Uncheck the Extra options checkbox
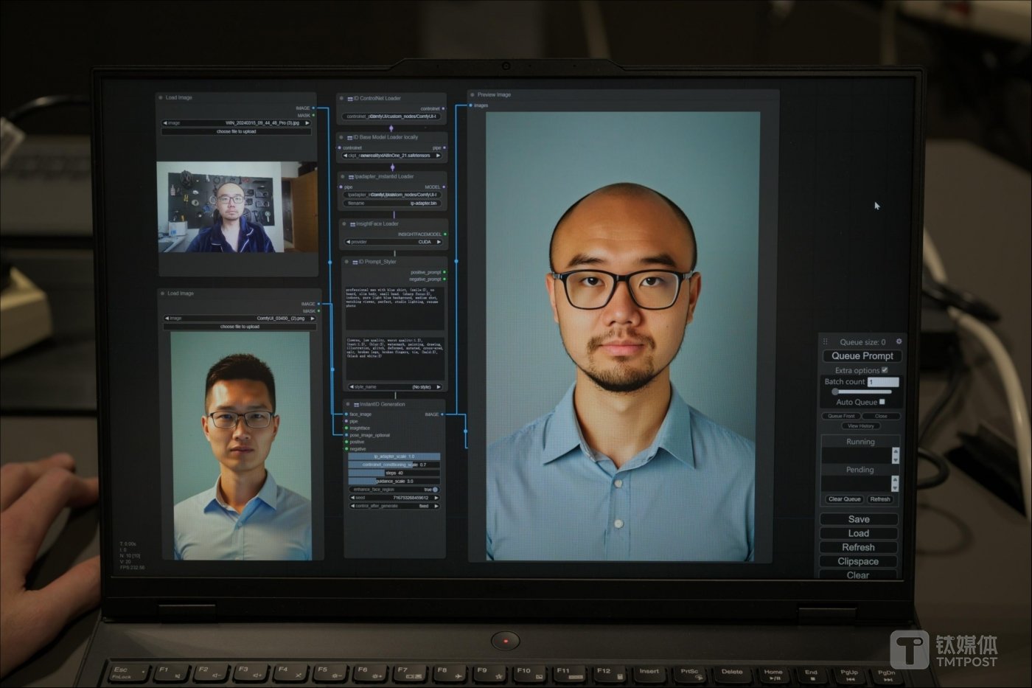The image size is (1032, 688). [x=885, y=370]
